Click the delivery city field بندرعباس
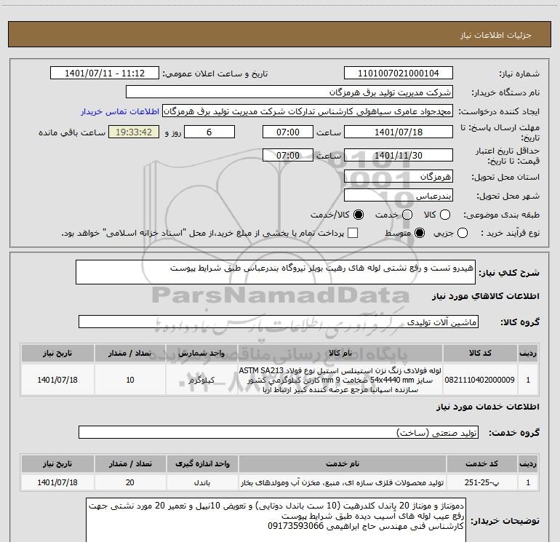 pyautogui.click(x=399, y=195)
